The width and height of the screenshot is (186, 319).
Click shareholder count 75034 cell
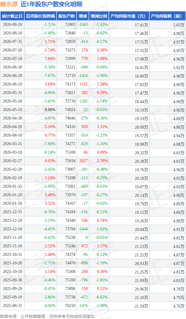pos(70,161)
